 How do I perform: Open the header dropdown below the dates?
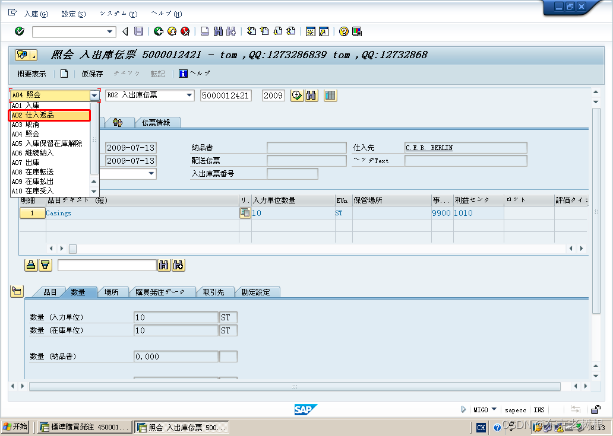[151, 174]
